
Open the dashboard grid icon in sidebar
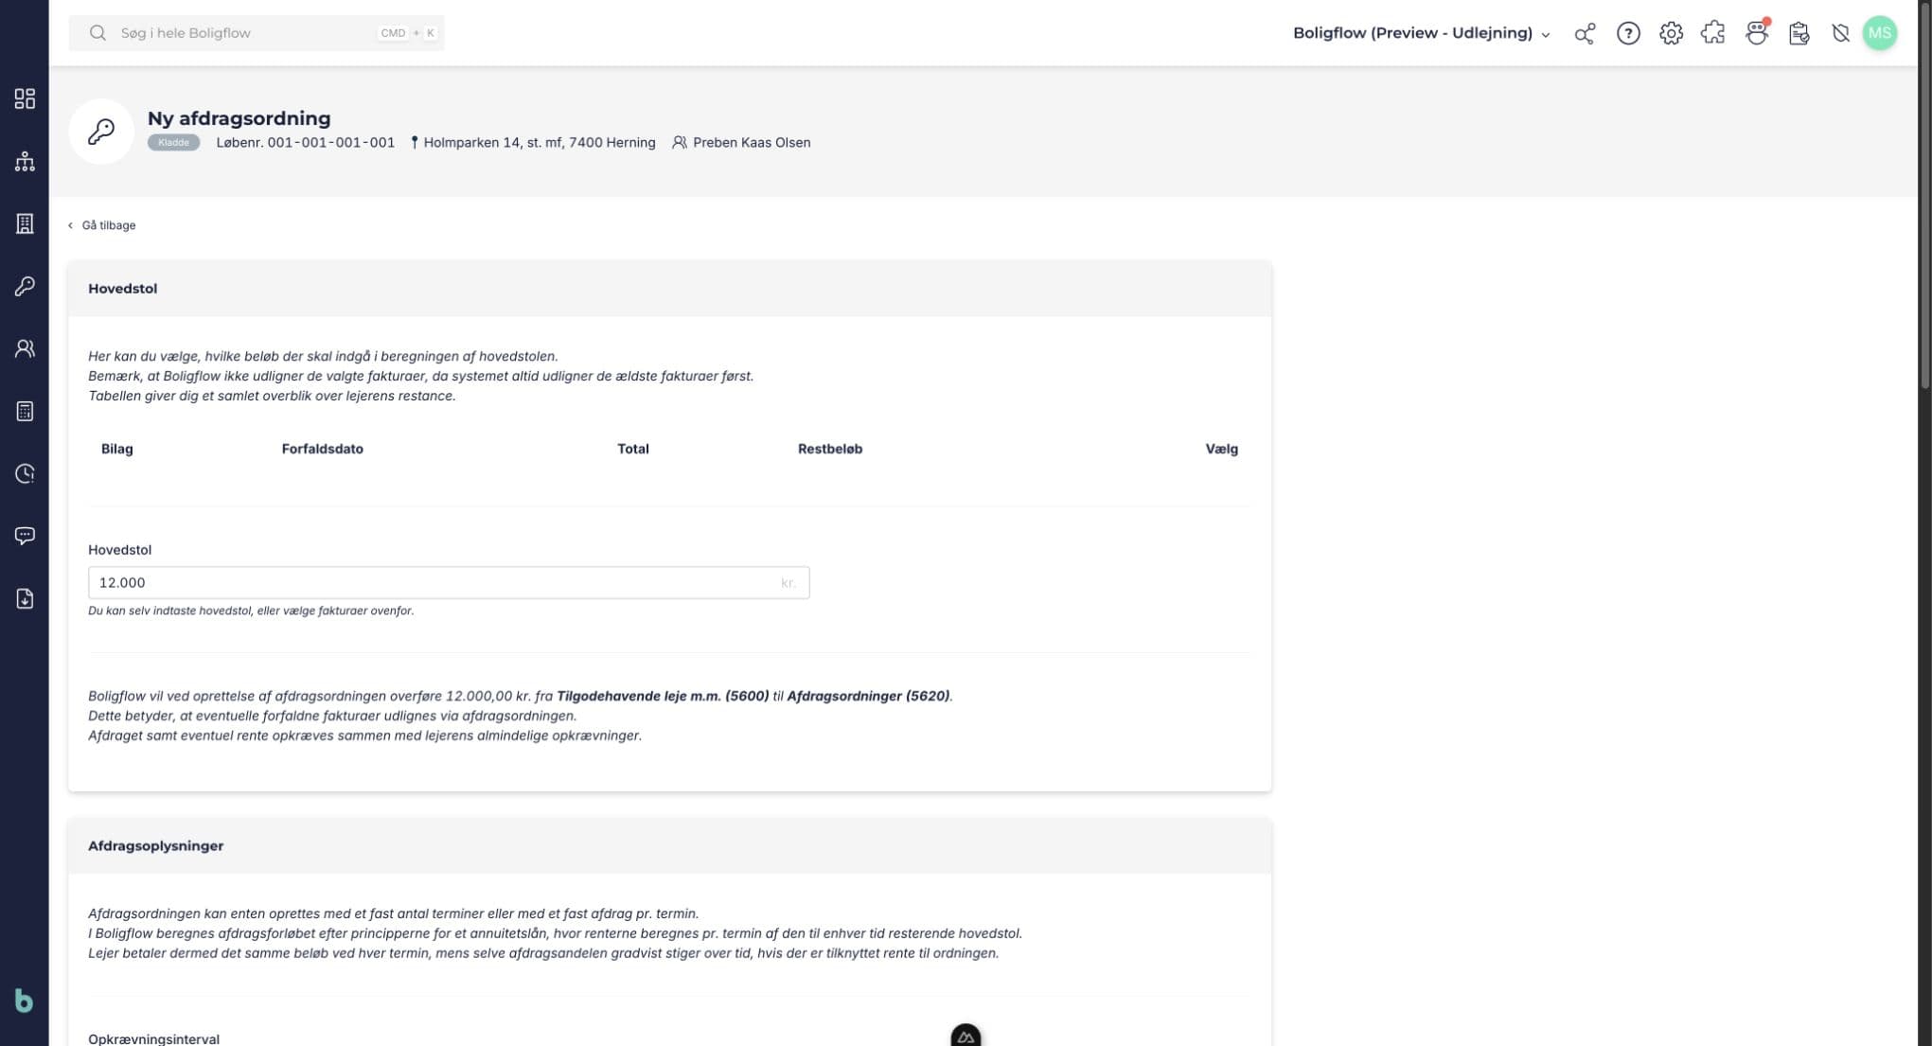coord(25,98)
